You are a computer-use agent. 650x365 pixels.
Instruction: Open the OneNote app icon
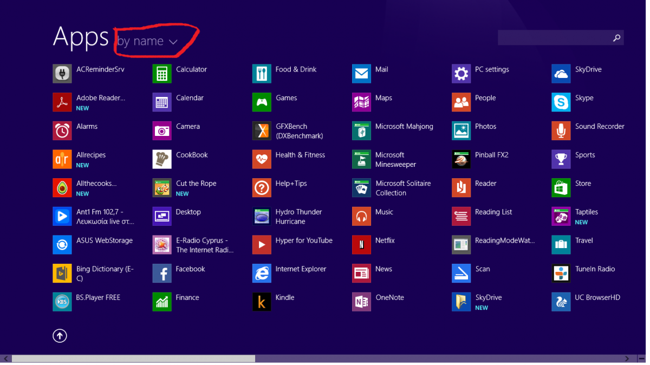tap(361, 302)
